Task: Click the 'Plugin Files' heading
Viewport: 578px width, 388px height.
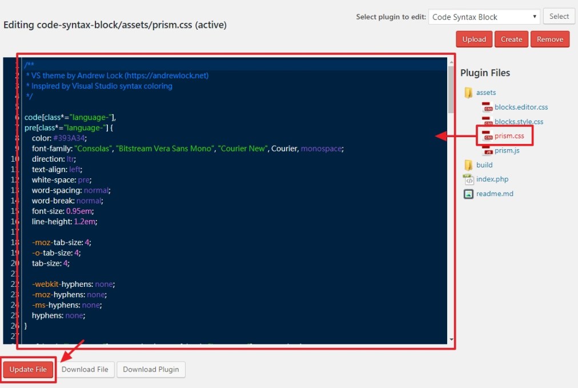Action: point(485,73)
